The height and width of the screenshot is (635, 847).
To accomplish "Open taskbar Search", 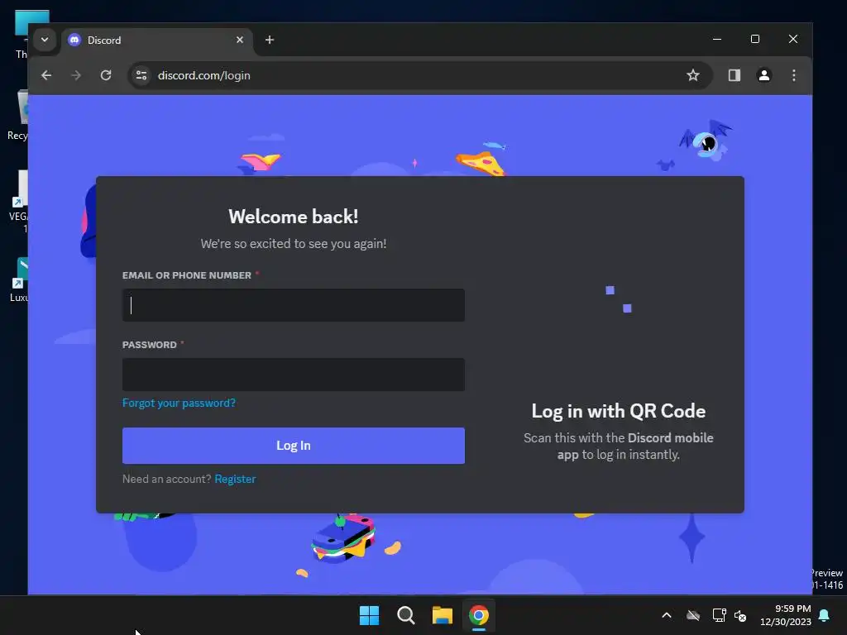I will pyautogui.click(x=405, y=615).
